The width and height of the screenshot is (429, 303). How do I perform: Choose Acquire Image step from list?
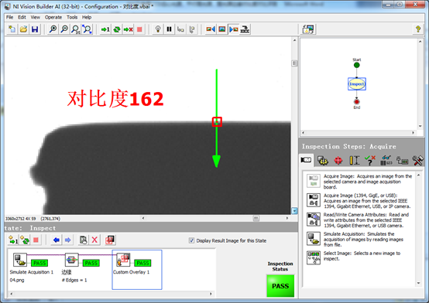click(x=359, y=182)
